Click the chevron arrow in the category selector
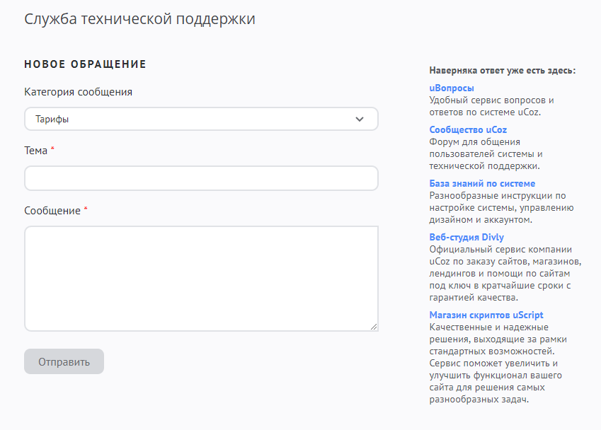 tap(360, 120)
